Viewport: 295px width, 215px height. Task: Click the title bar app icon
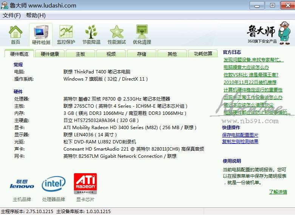[x=5, y=5]
